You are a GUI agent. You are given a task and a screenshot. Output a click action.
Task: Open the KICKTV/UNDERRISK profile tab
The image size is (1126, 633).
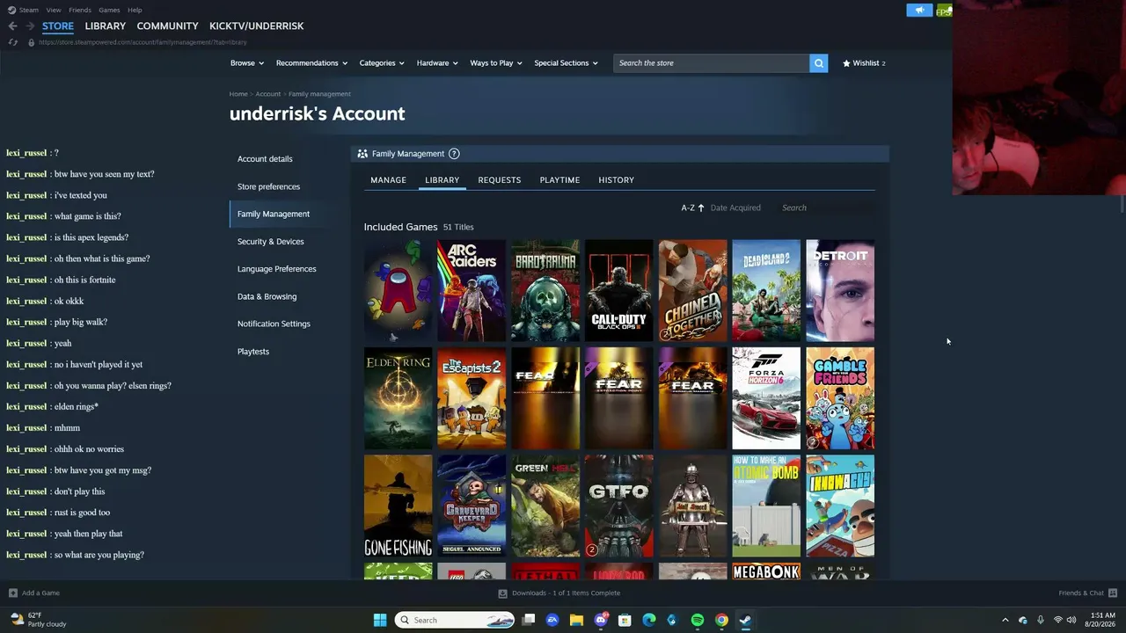(x=257, y=26)
